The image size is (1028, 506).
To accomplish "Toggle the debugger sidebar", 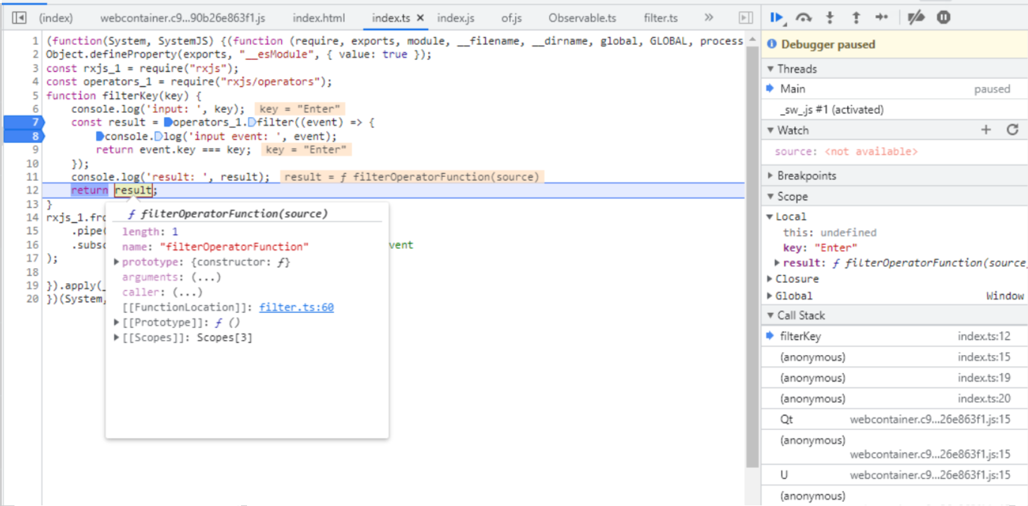I will pyautogui.click(x=746, y=18).
